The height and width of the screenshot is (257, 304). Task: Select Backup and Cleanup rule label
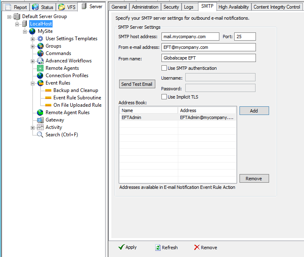click(76, 90)
